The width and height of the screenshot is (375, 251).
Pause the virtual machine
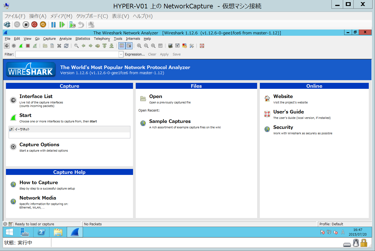(x=54, y=25)
